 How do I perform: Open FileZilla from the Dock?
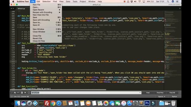tap(47, 103)
